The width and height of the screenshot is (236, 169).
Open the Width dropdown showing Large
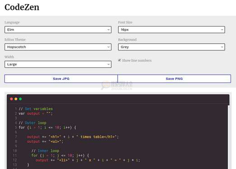(58, 64)
